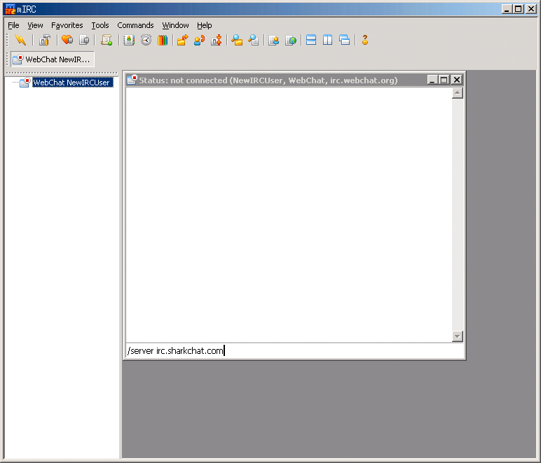This screenshot has width=541, height=463.
Task: Click the Connect lightning bolt icon
Action: click(x=20, y=40)
